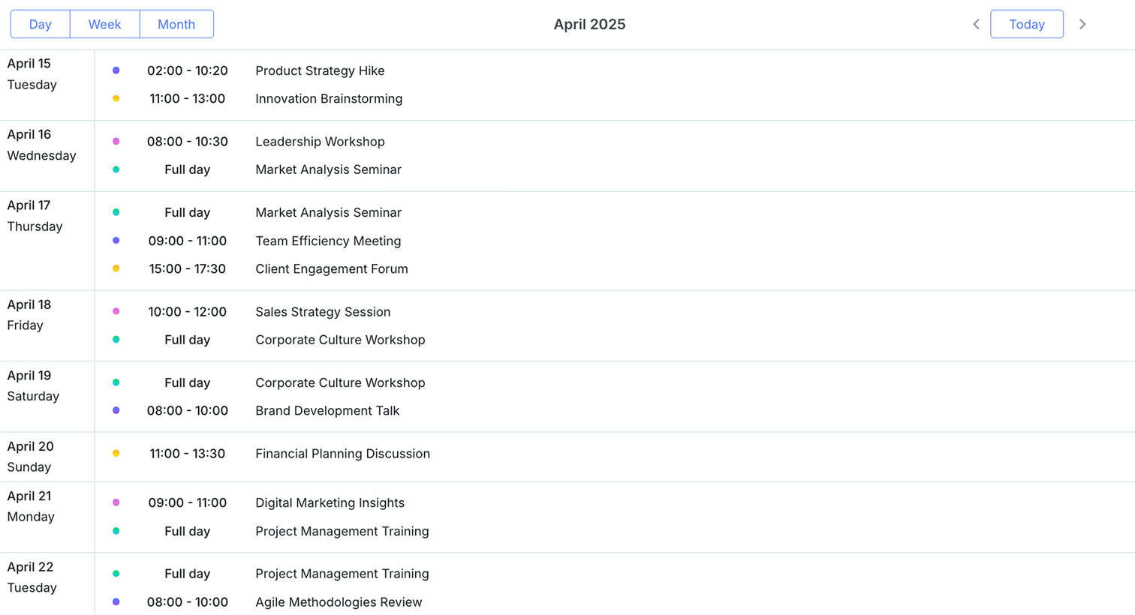Viewport: 1135px width, 615px height.
Task: Switch to the Day view
Action: tap(41, 24)
